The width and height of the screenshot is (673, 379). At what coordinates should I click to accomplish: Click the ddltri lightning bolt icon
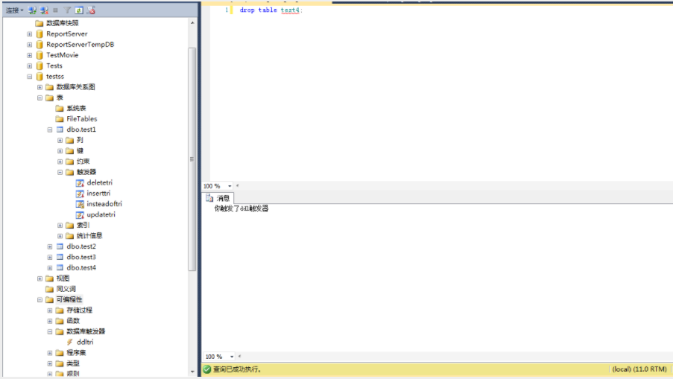69,342
